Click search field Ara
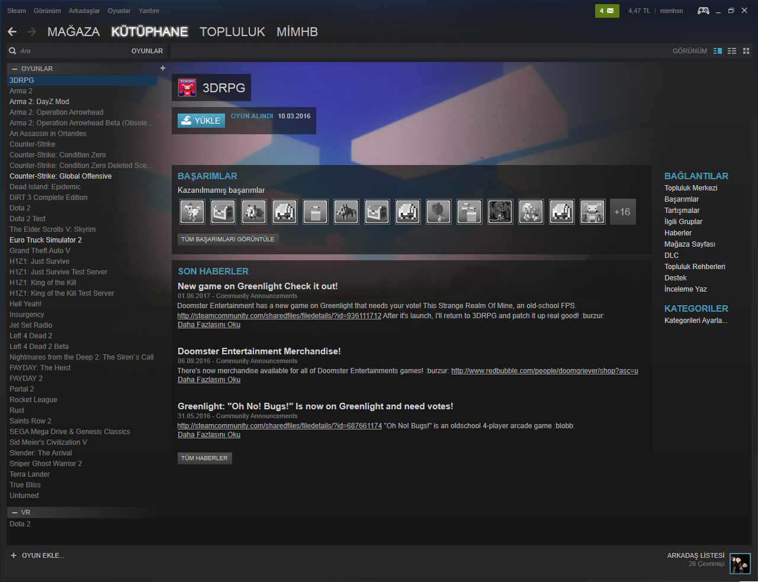The image size is (758, 582). (71, 51)
